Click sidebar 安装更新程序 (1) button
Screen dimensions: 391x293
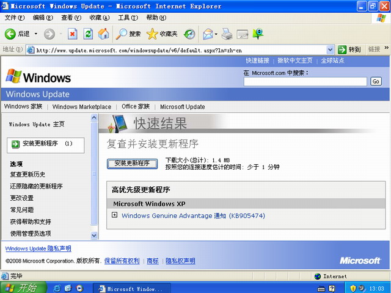click(x=46, y=145)
